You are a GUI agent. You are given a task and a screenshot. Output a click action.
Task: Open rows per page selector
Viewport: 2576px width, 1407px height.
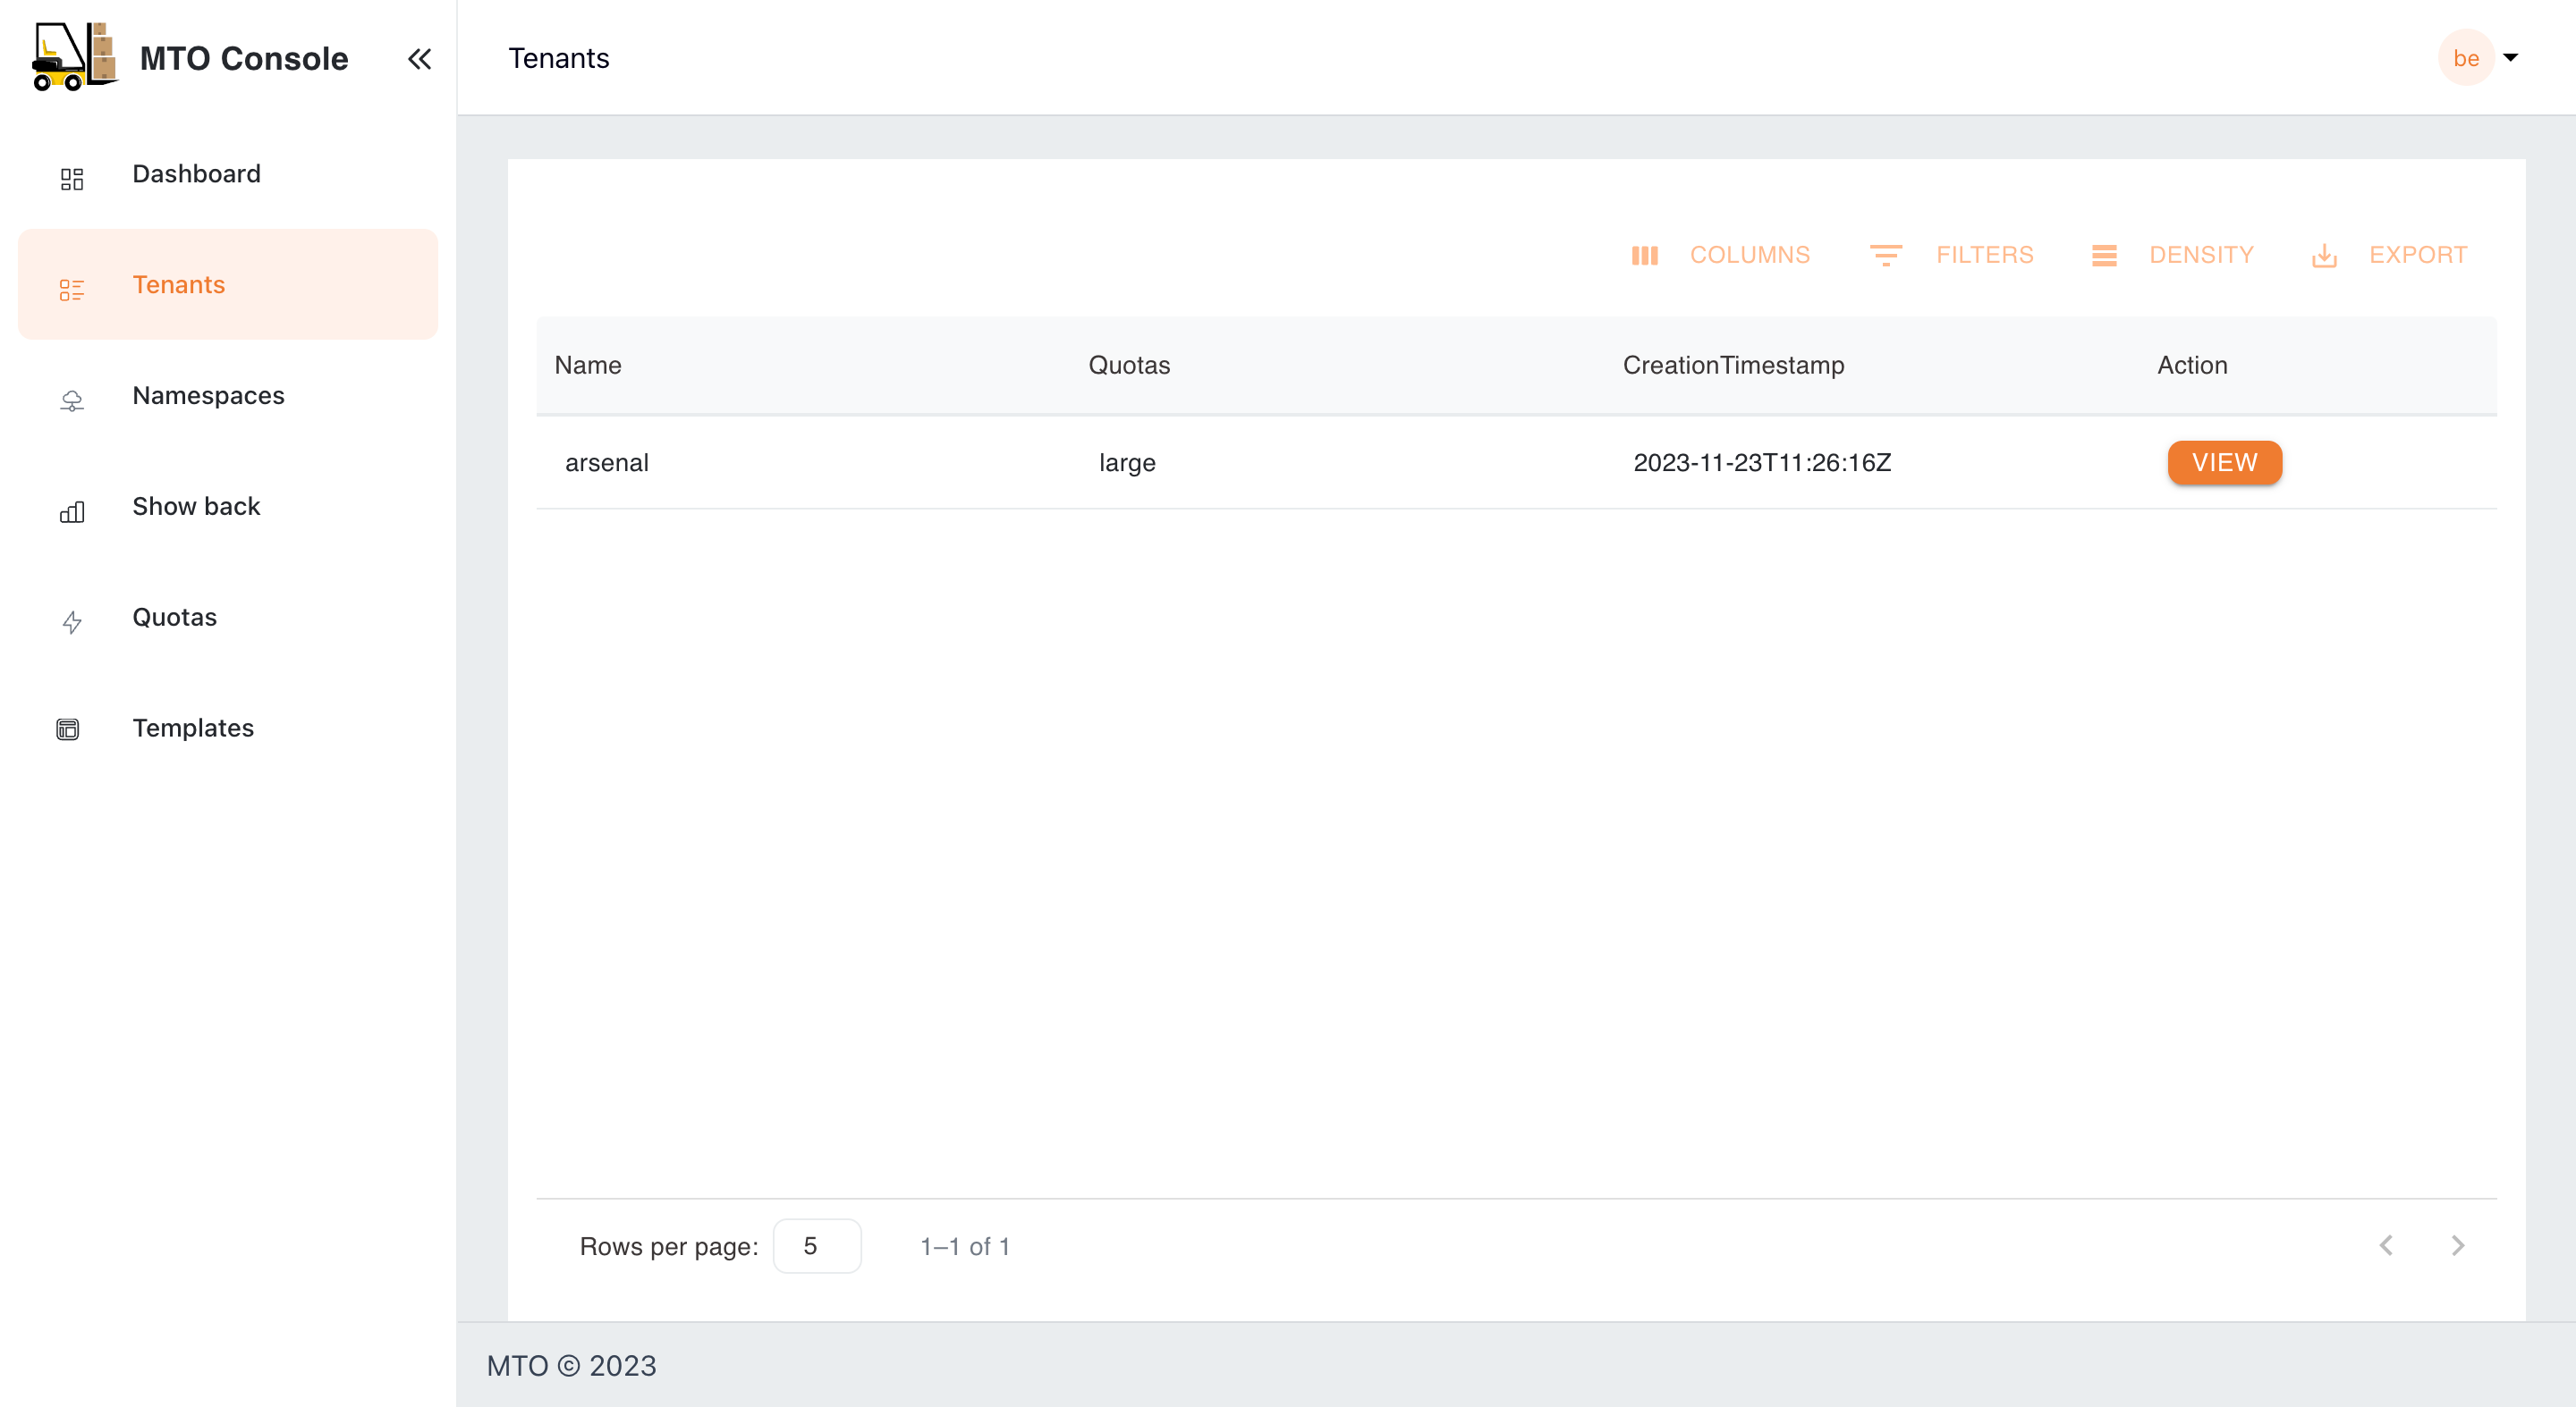[817, 1246]
